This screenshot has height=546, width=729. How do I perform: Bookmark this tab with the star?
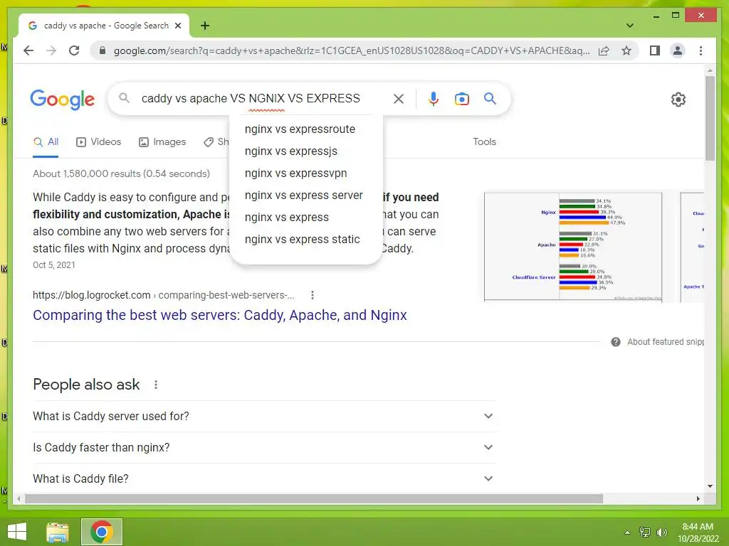click(626, 50)
